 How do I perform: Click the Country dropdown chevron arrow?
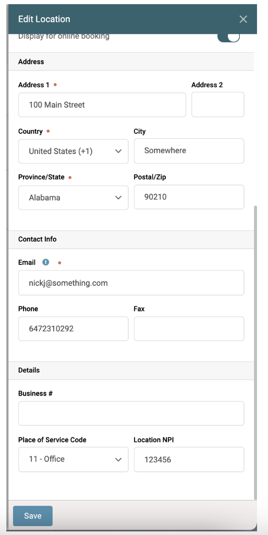pos(118,151)
